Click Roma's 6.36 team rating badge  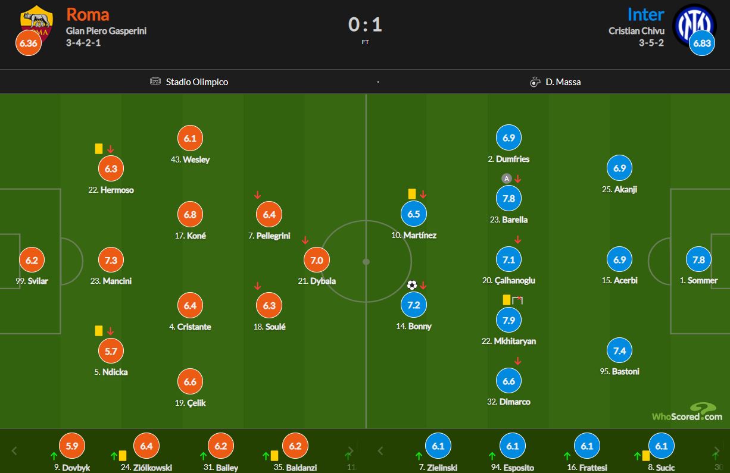[x=28, y=43]
